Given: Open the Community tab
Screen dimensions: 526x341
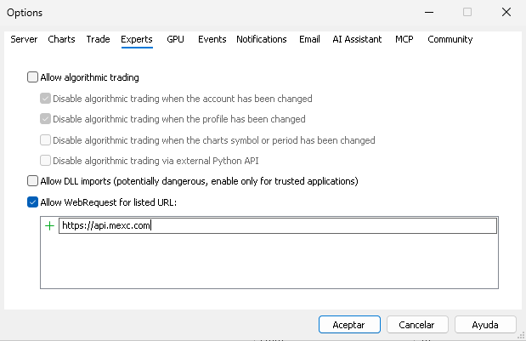Looking at the screenshot, I should click(450, 39).
